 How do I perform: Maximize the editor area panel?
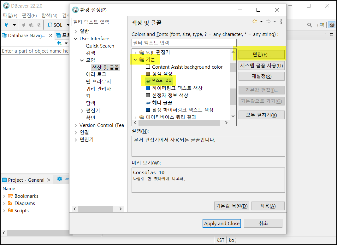pos(332,34)
